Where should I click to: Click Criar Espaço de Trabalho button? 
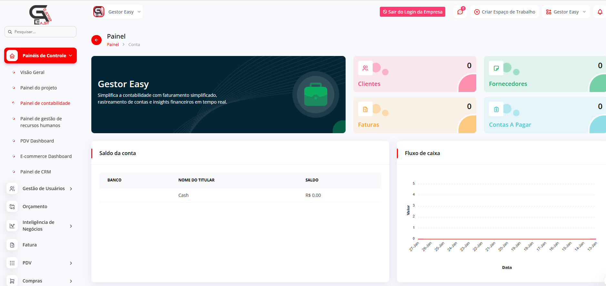[505, 12]
